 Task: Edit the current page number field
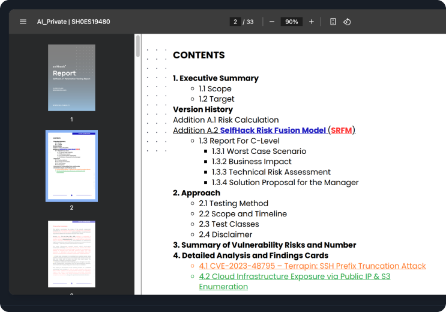235,22
